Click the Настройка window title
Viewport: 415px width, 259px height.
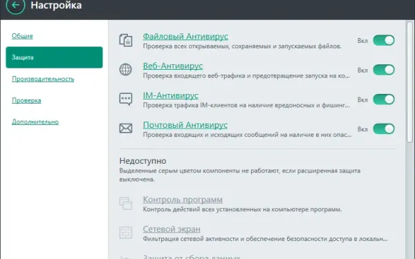[x=56, y=6]
